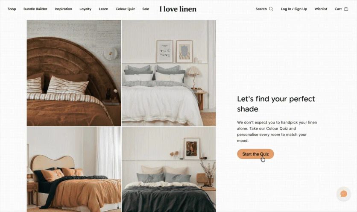This screenshot has height=212, width=357.
Task: Open the cart bag icon
Action: [346, 9]
